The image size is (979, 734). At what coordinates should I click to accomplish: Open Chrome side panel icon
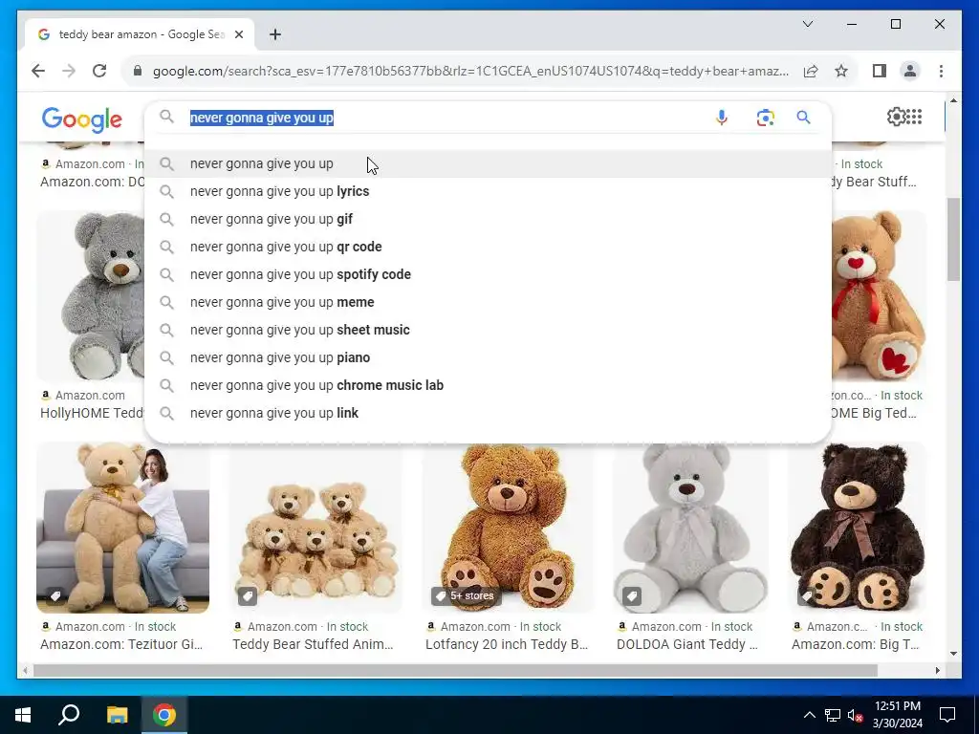[880, 71]
